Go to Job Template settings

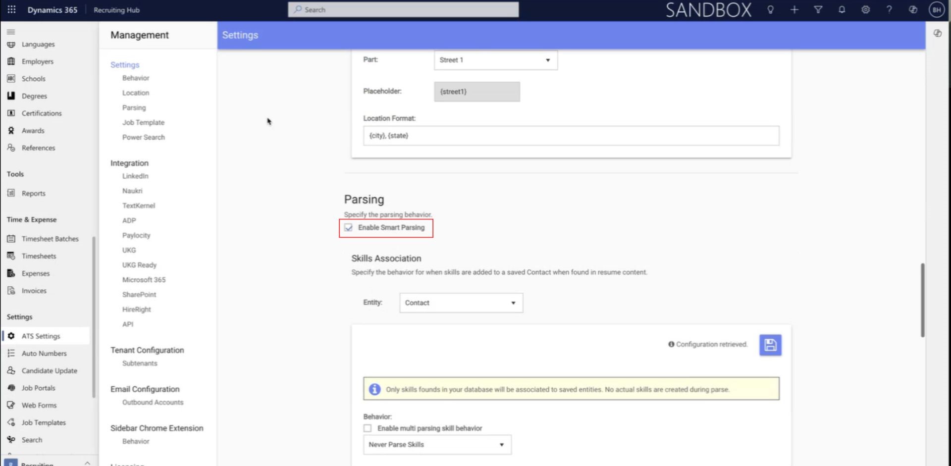click(143, 123)
